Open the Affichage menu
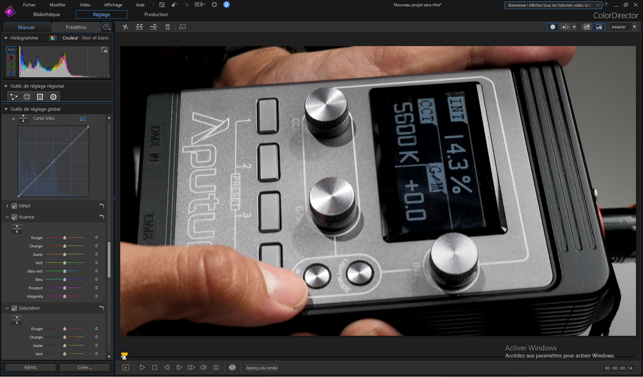Image resolution: width=643 pixels, height=377 pixels. click(x=113, y=5)
